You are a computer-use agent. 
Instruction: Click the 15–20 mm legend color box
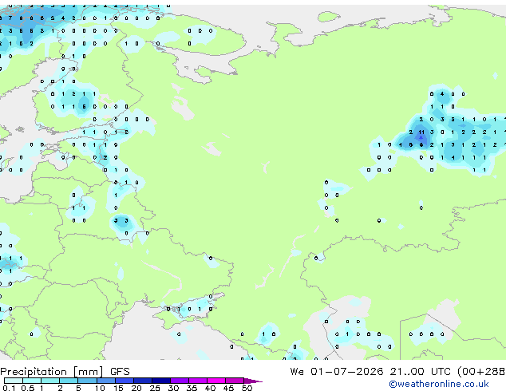124,381
